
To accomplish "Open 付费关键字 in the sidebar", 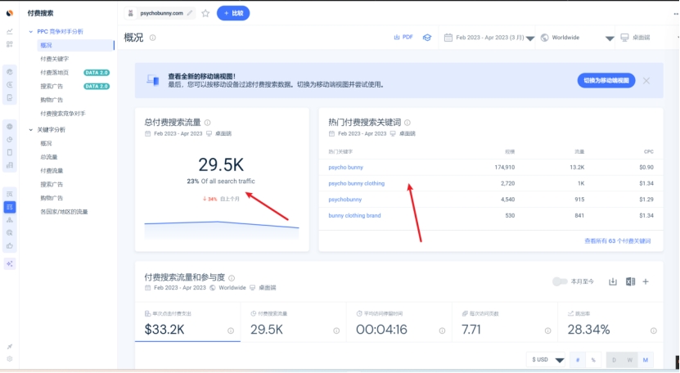I will pos(54,59).
